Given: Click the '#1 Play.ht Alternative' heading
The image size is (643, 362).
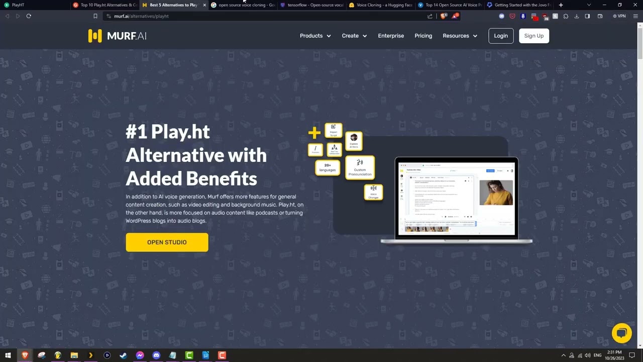Looking at the screenshot, I should pos(196,155).
